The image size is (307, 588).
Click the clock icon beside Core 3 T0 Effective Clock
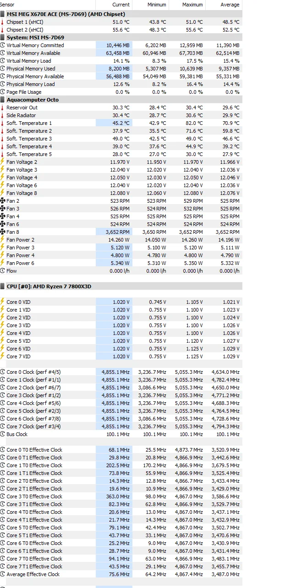[x=2, y=496]
